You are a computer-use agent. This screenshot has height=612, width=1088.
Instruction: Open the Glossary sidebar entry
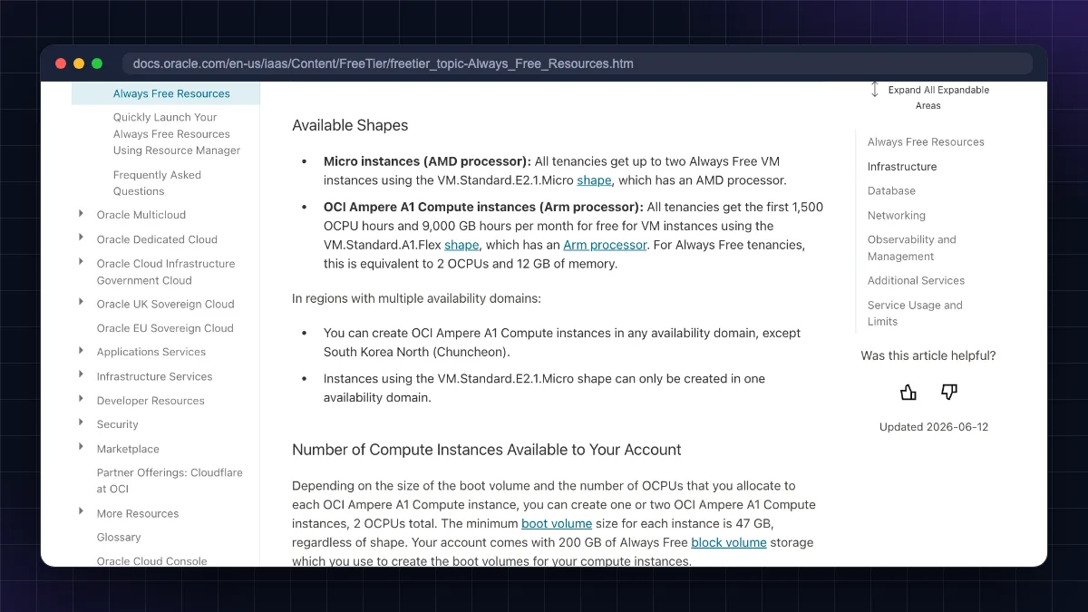click(x=119, y=537)
